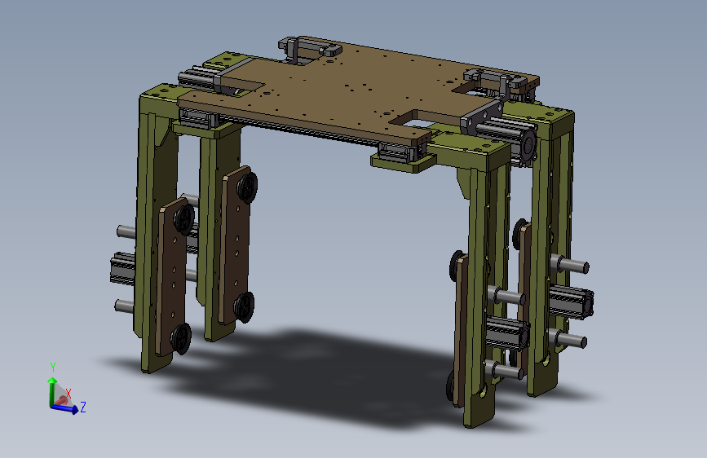
Task: Click the blue Z axis arrow of the triad
Action: pyautogui.click(x=65, y=408)
